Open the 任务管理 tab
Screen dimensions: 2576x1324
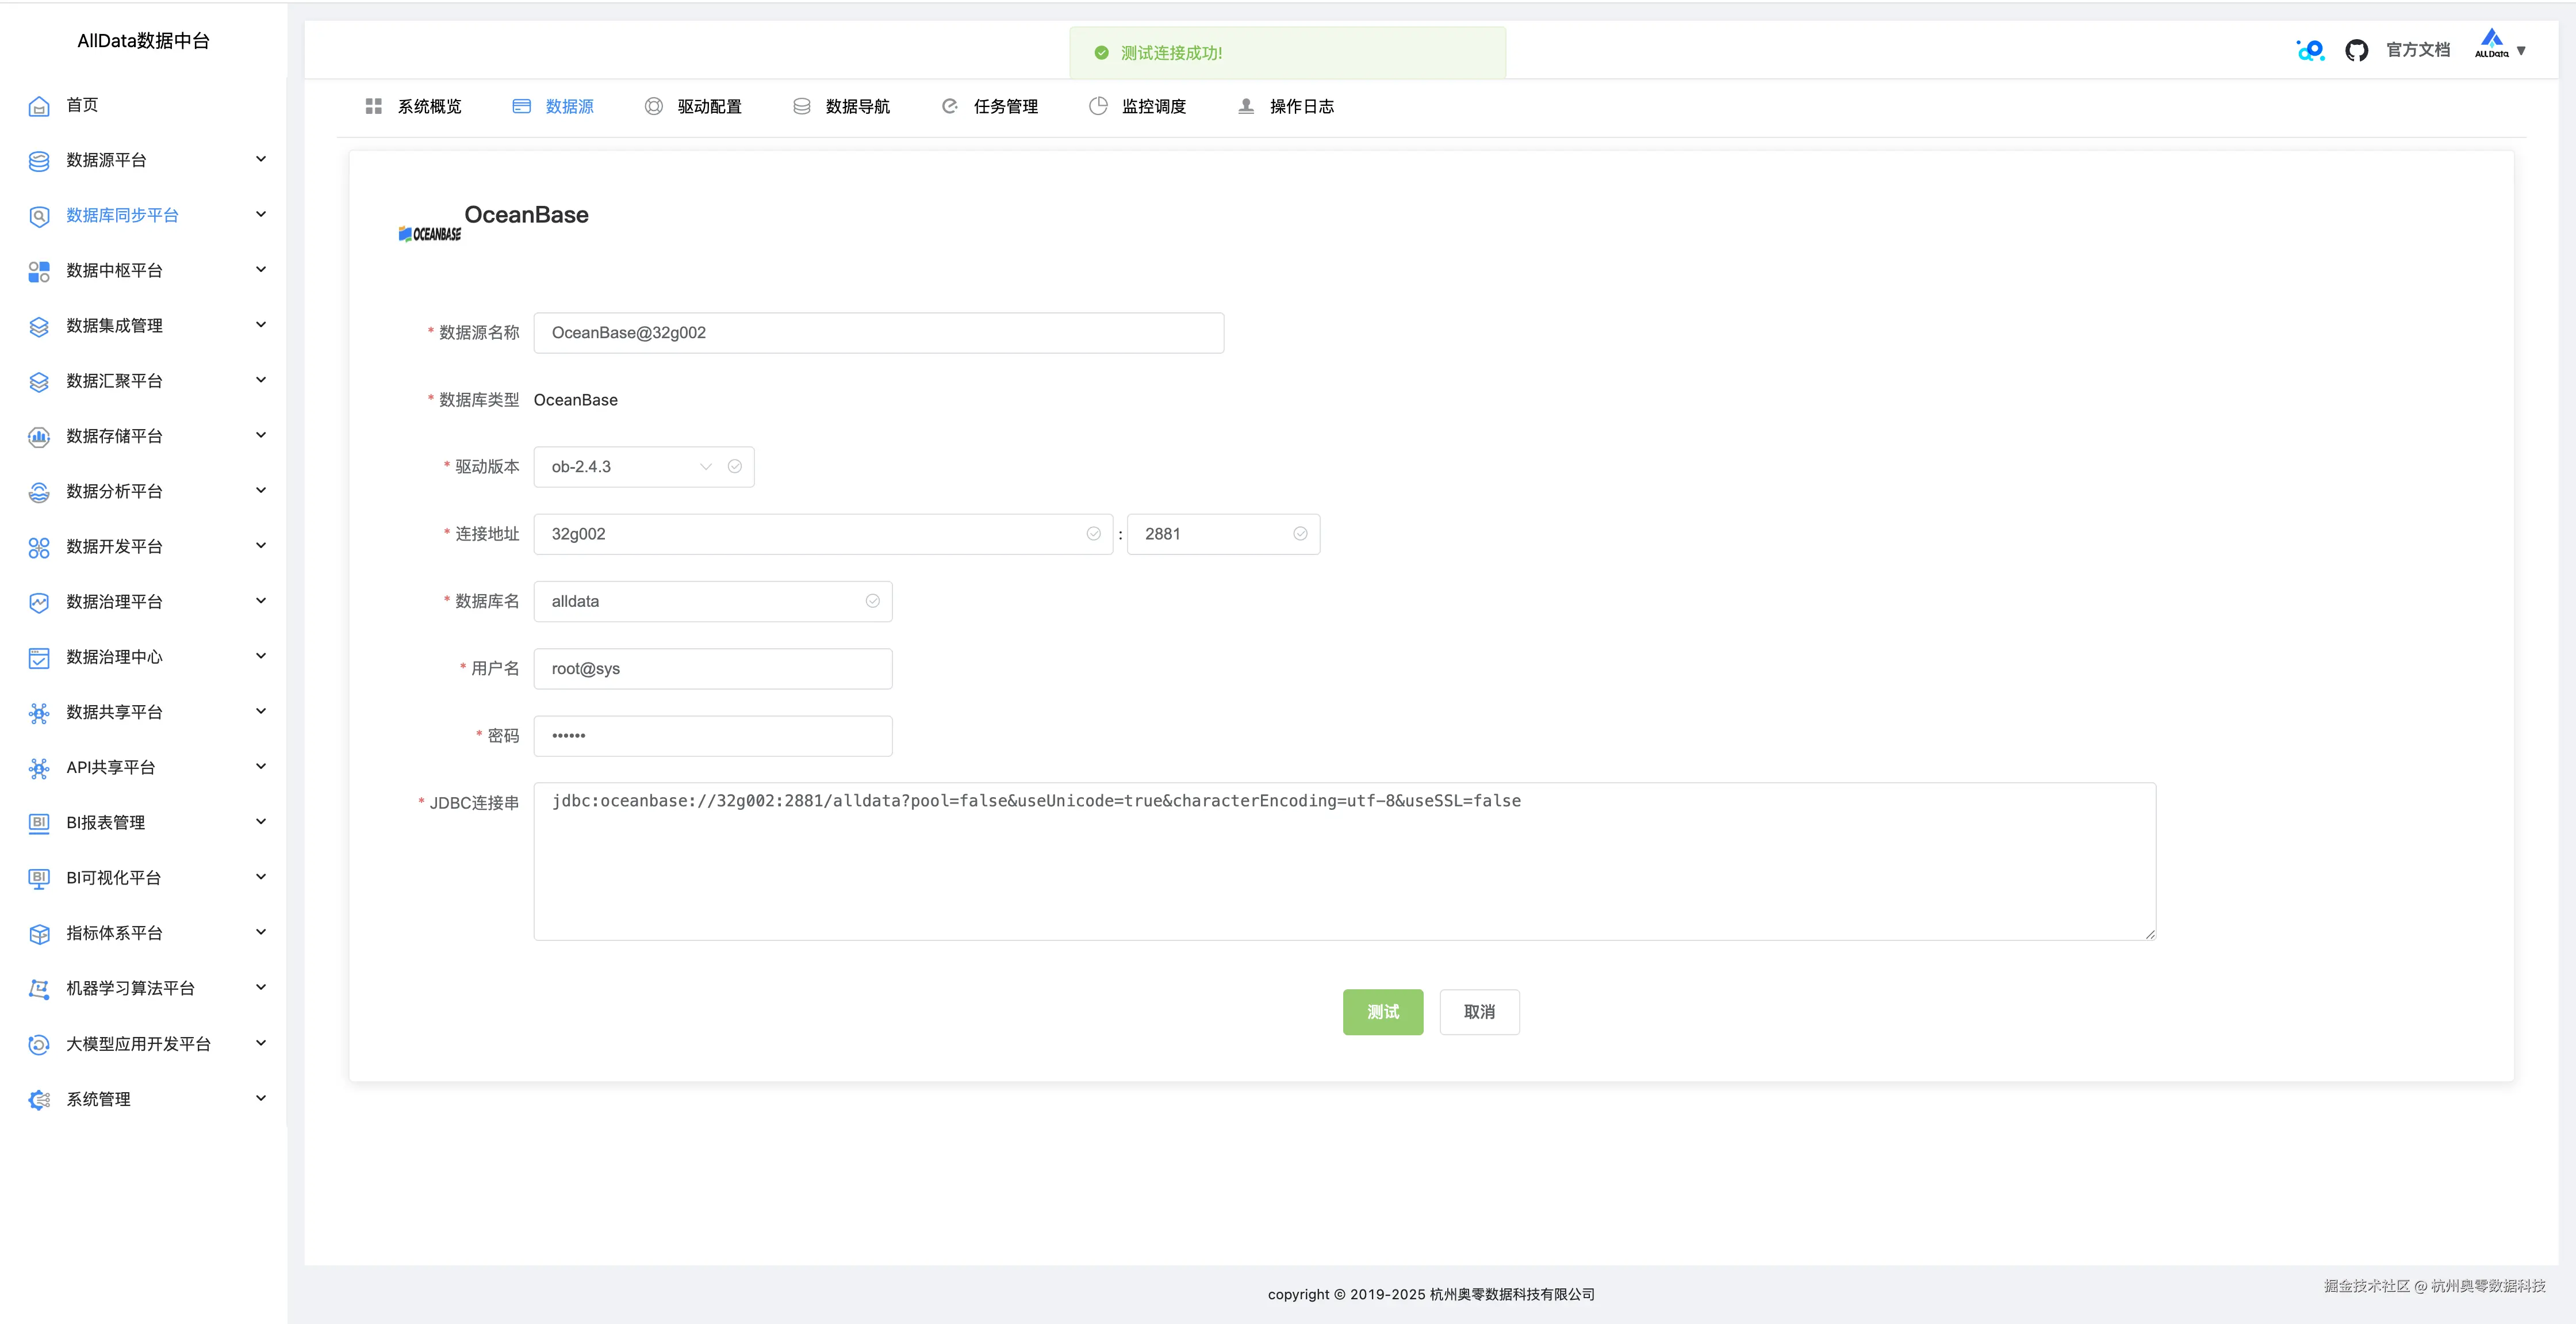click(990, 106)
